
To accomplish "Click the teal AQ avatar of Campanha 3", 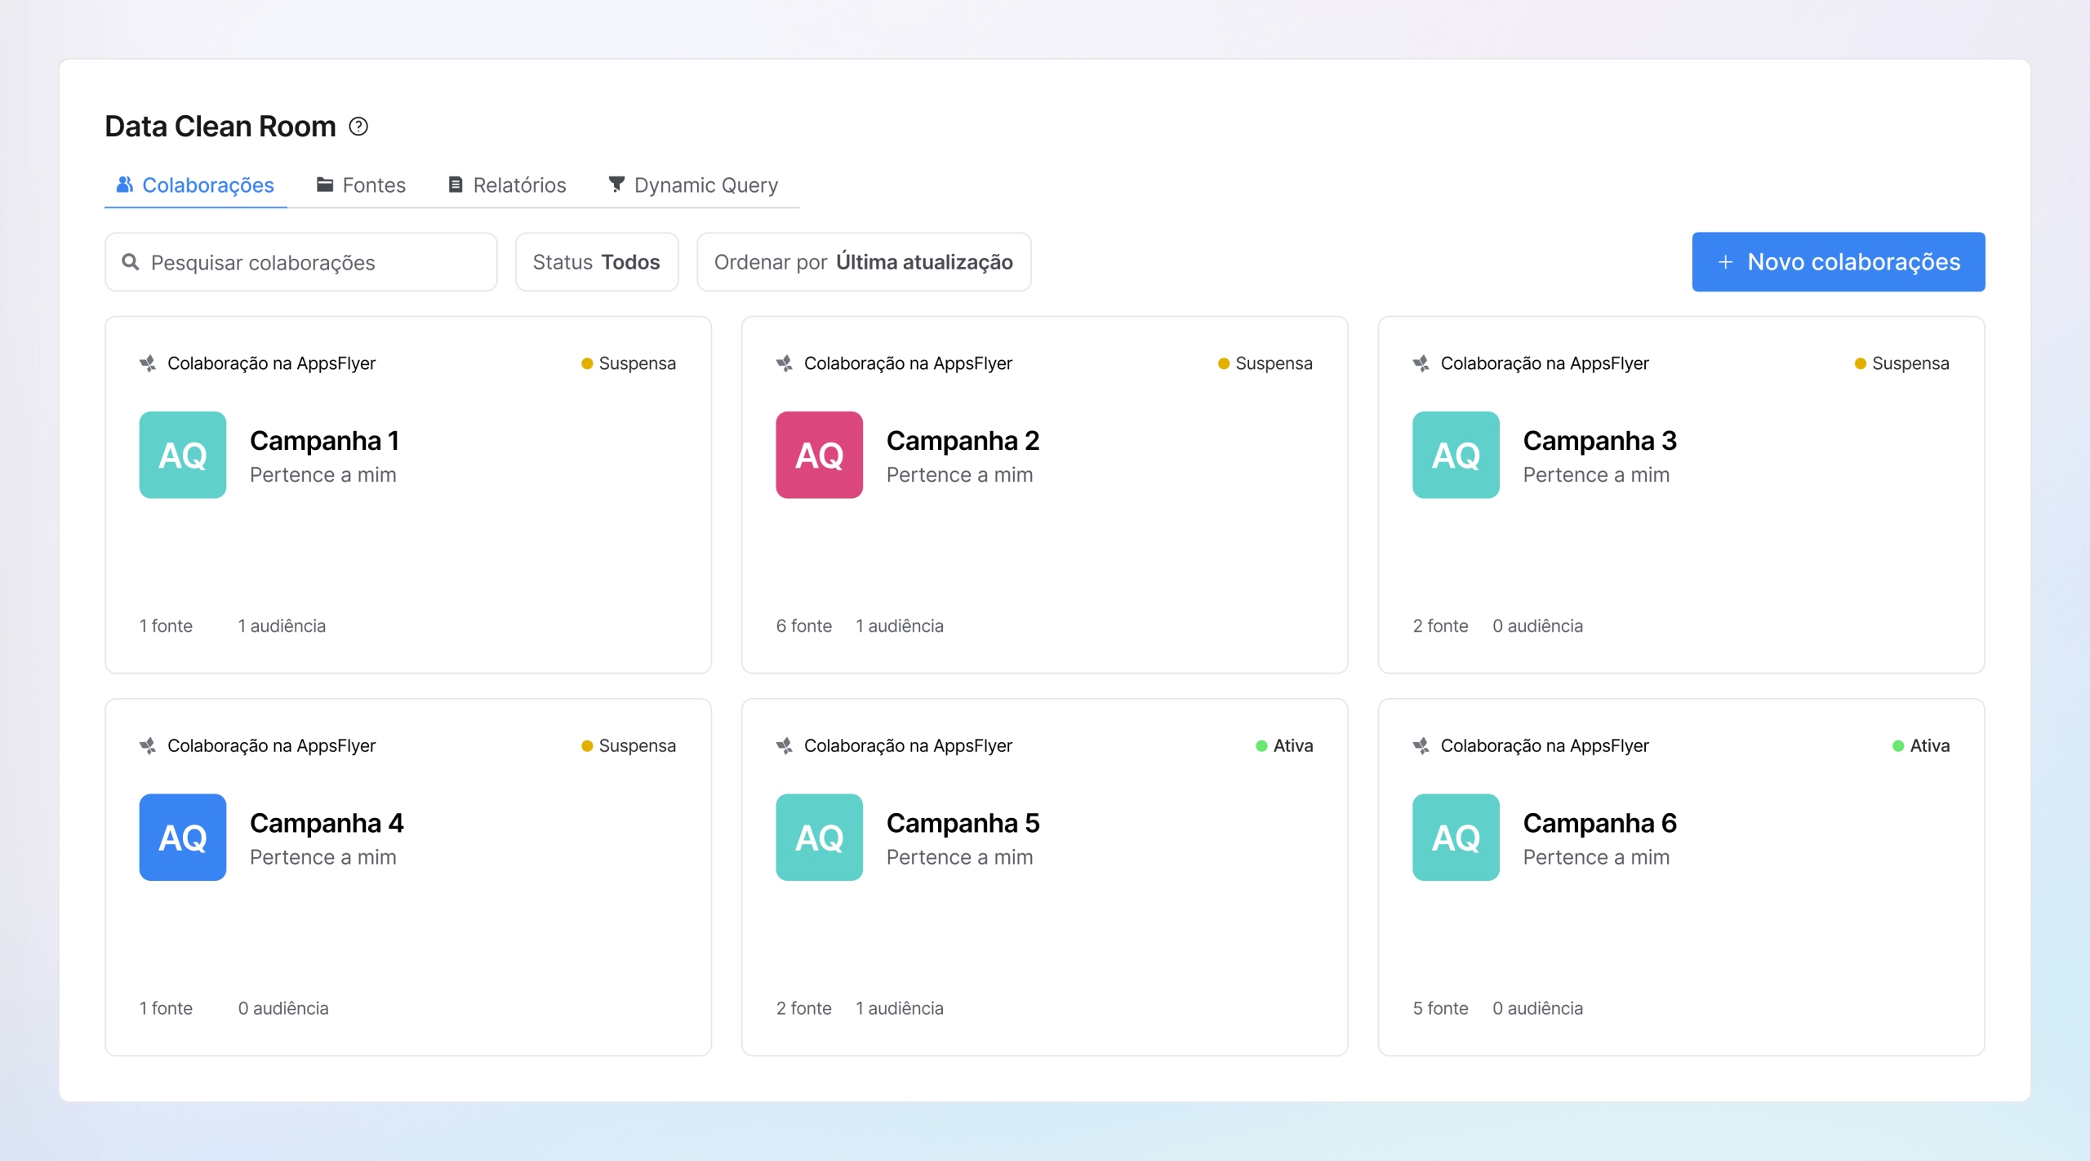I will (x=1456, y=455).
